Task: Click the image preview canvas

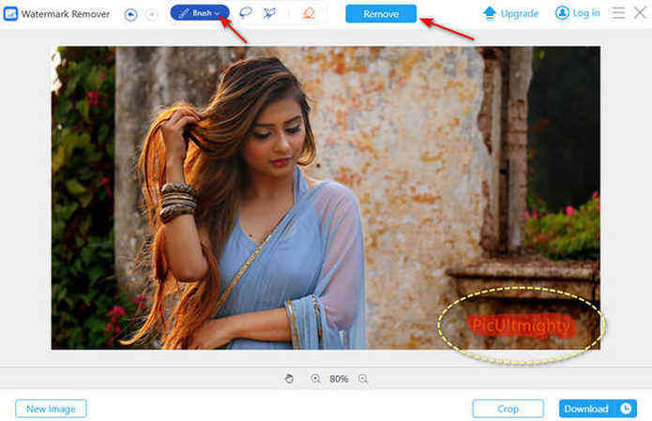Action: (326, 198)
